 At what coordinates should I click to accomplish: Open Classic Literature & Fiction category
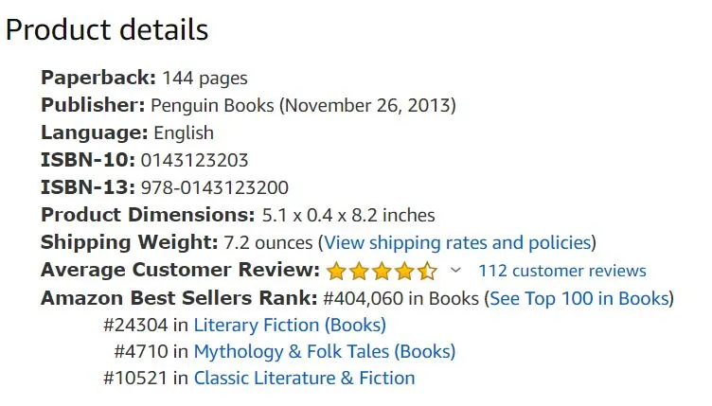click(x=304, y=378)
